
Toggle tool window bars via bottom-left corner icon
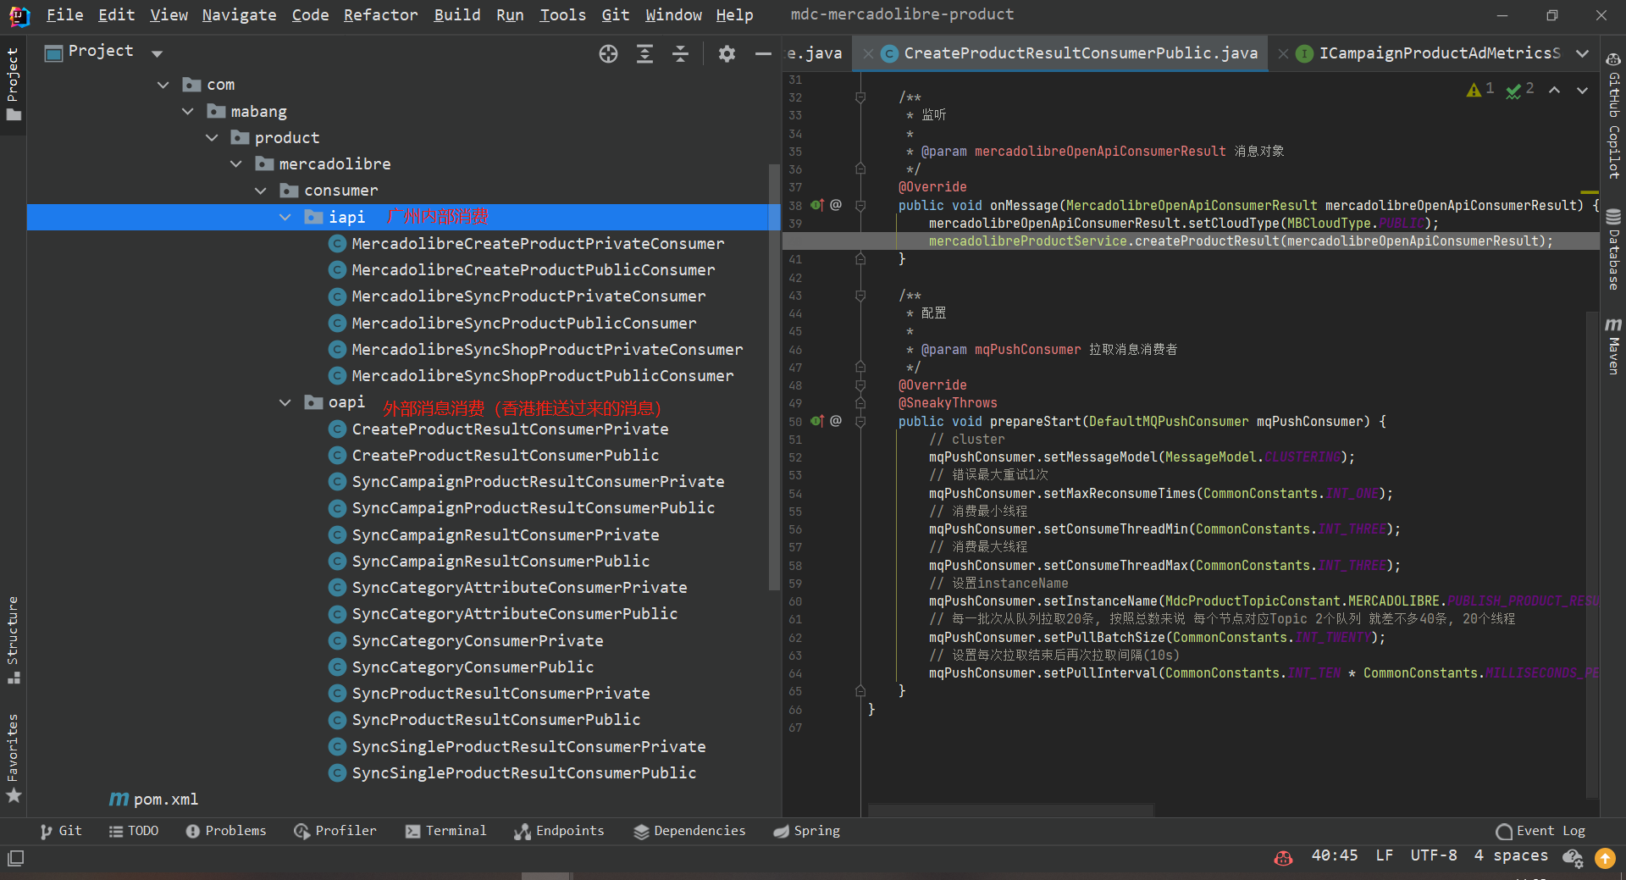point(15,858)
